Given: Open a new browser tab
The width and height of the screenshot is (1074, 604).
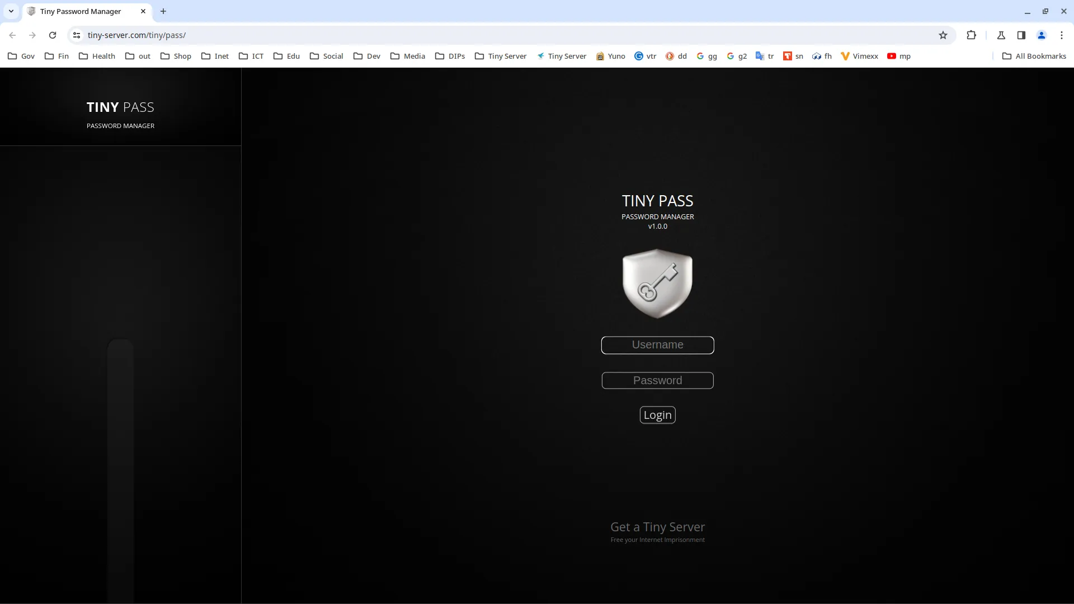Looking at the screenshot, I should point(163,11).
